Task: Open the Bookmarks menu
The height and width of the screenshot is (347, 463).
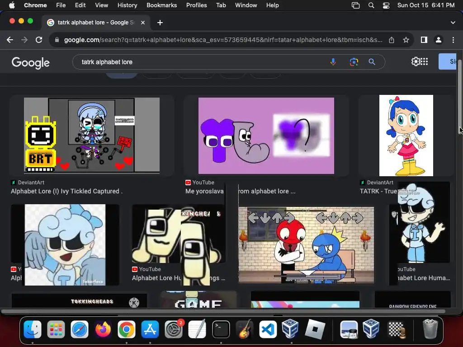Action: (x=161, y=5)
